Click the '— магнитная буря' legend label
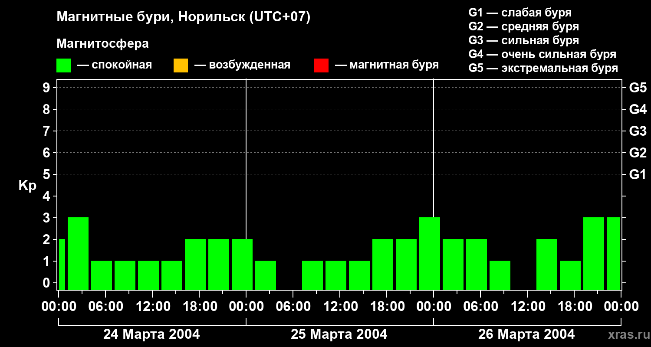 (387, 65)
